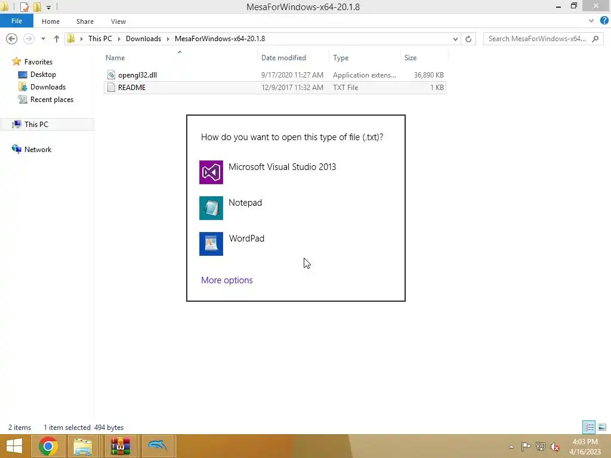Click Downloads in the address breadcrumb
Image resolution: width=611 pixels, height=458 pixels.
click(143, 39)
